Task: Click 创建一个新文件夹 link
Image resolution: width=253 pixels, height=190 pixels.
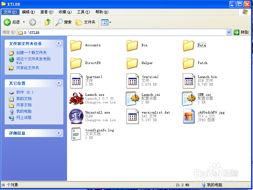Action: click(31, 53)
